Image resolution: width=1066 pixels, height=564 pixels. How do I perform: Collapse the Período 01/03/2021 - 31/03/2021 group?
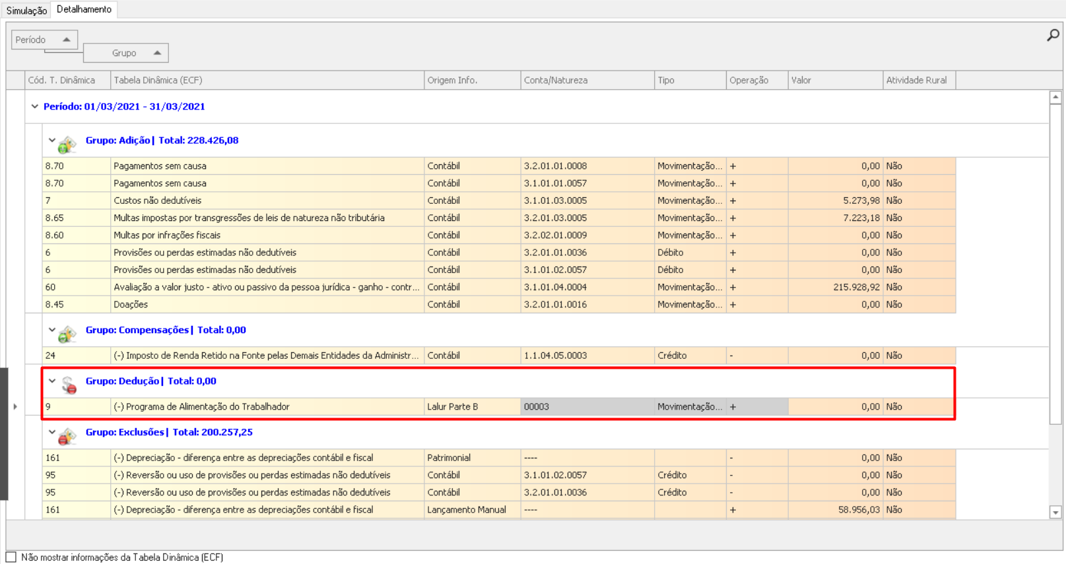[x=35, y=106]
